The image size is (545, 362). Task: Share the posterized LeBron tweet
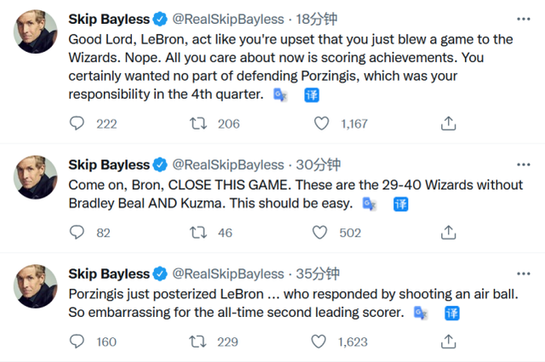click(448, 342)
